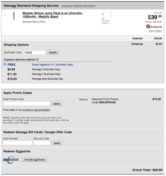Image resolution: width=166 pixels, height=176 pixels.
Task: View the Standard Return Policy link
Action: 34,22
